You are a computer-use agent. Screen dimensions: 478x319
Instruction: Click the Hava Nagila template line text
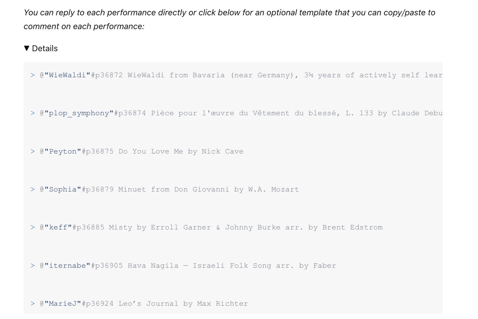coord(232,266)
